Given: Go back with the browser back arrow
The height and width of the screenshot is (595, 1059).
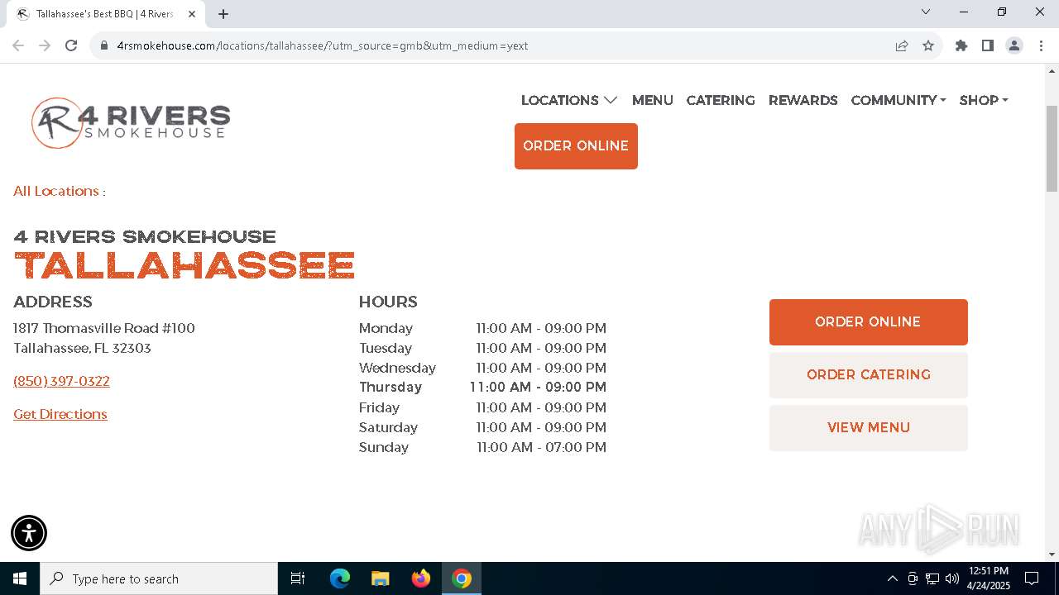Looking at the screenshot, I should click(18, 45).
